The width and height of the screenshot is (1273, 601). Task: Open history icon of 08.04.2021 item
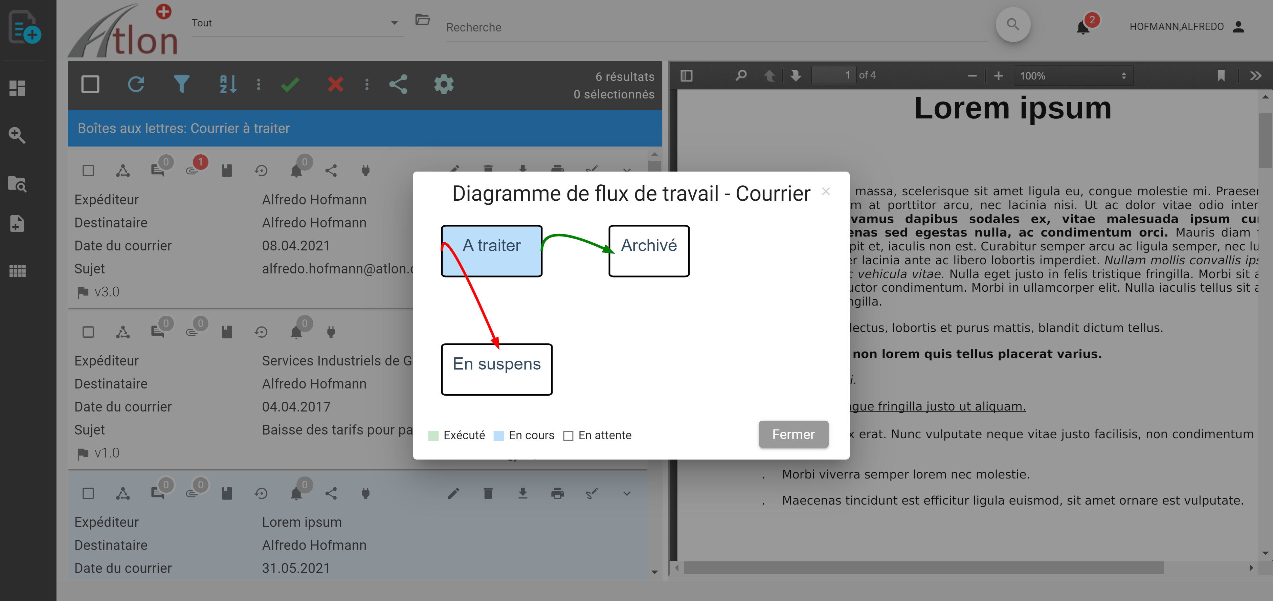[x=262, y=171]
